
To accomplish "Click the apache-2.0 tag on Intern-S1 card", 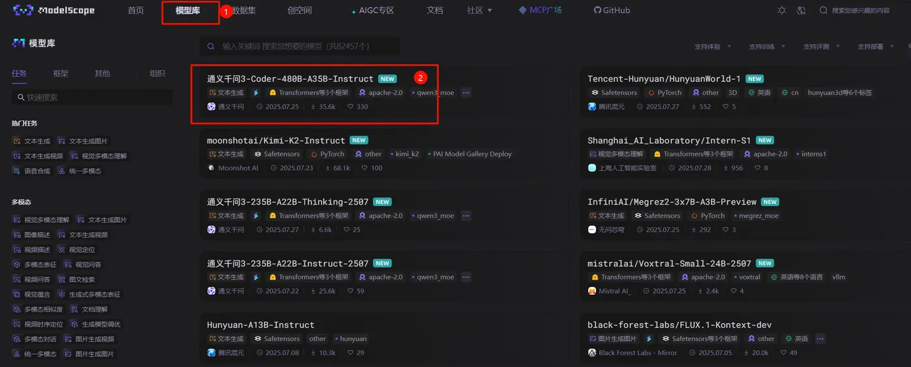I will coord(765,154).
